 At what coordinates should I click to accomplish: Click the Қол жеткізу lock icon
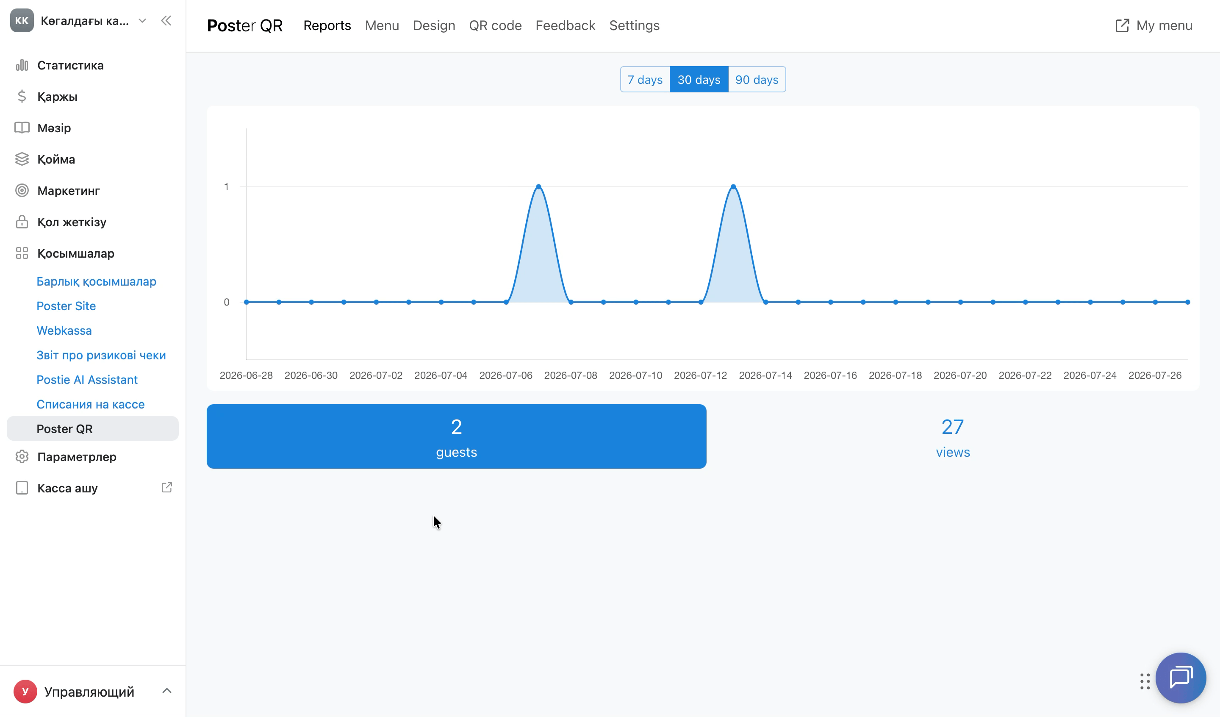(22, 222)
